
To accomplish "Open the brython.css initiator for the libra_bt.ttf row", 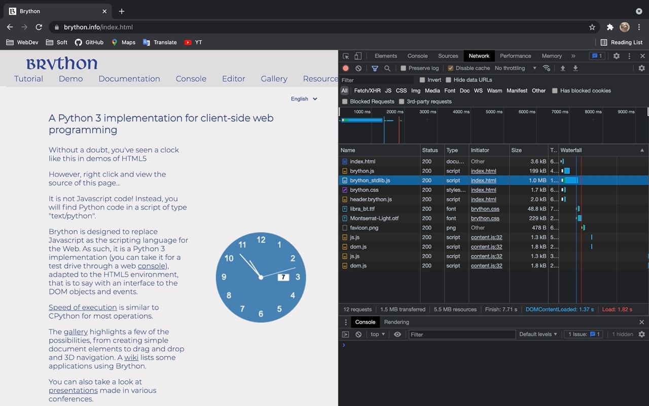I will (485, 209).
